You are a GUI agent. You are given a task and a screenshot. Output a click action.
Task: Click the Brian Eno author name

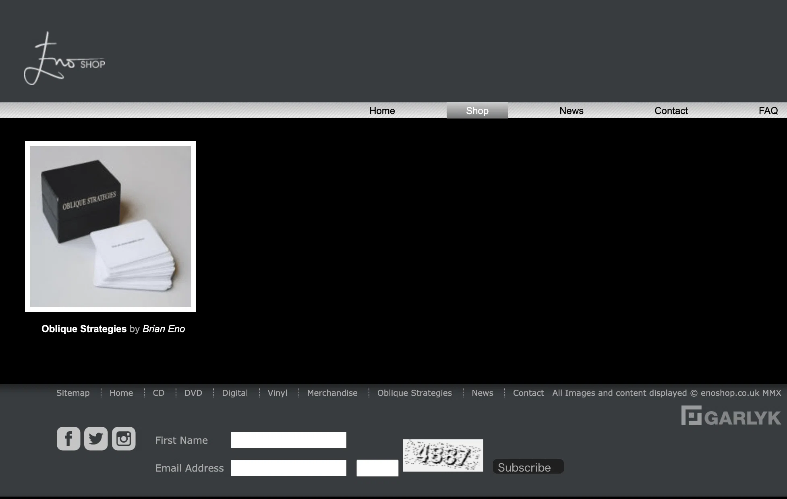164,329
